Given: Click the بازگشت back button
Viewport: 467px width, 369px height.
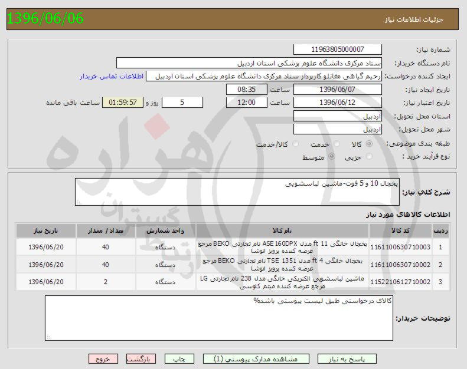Looking at the screenshot, I should pyautogui.click(x=141, y=358).
